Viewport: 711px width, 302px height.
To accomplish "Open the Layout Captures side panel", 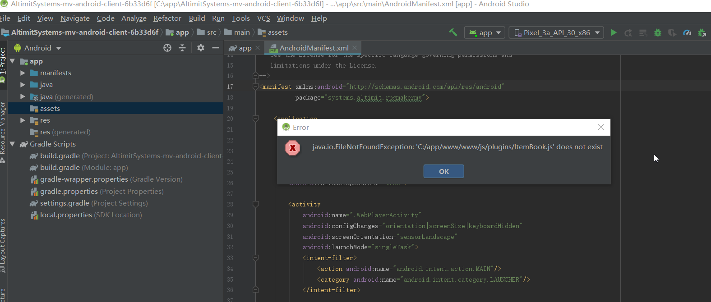I will (3, 246).
